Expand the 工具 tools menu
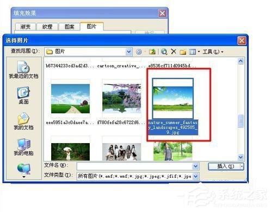This screenshot has width=272, height=212. (213, 52)
